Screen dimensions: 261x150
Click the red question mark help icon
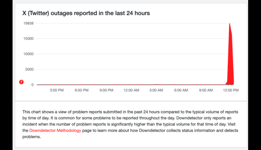21,82
